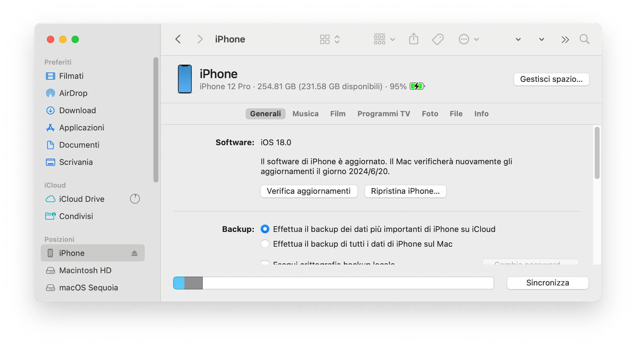Viewport: 636px width, 347px height.
Task: Click the sidebar vertical scrollbar
Action: (156, 120)
